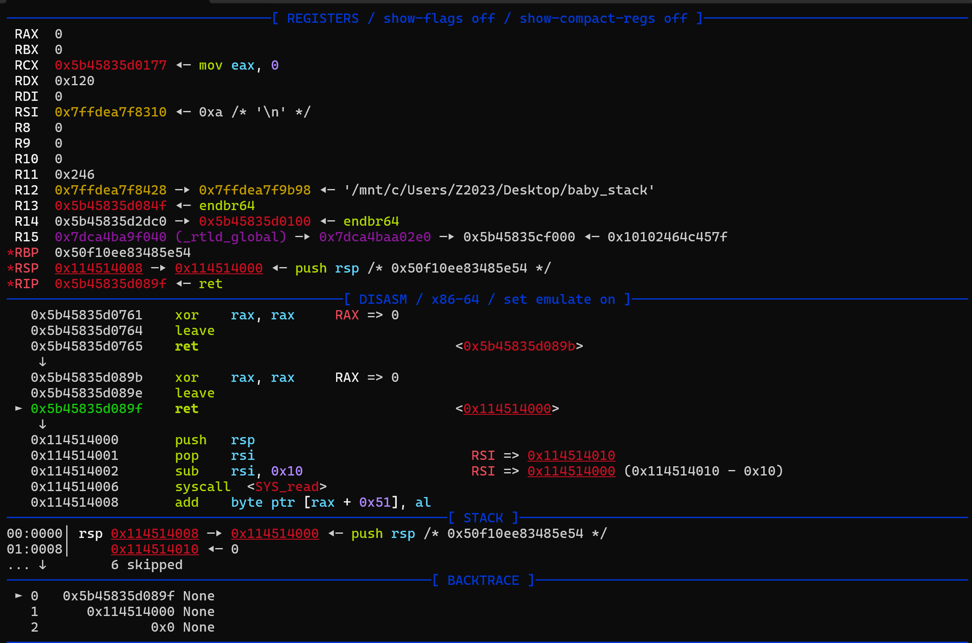Click the current instruction arrow at 0x5b45835d089f
The width and height of the screenshot is (972, 643).
(19, 408)
